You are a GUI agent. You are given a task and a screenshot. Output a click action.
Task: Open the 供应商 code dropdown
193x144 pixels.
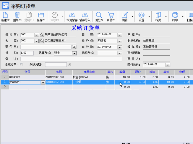(37, 35)
